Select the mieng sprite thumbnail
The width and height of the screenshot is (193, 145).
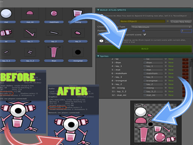coord(77,13)
